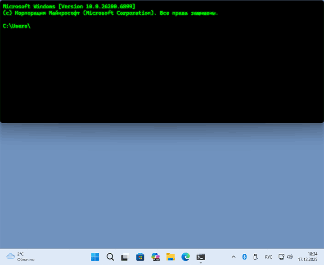Viewport: 324px width, 265px height.
Task: Open the colorful Copilot taskbar app
Action: tap(156, 257)
